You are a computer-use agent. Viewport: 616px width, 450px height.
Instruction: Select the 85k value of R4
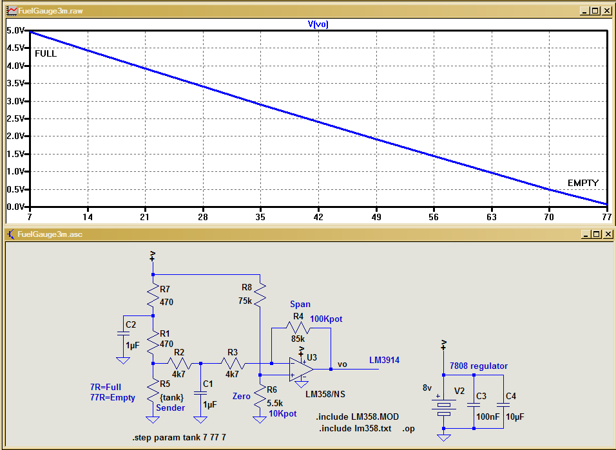(x=298, y=339)
